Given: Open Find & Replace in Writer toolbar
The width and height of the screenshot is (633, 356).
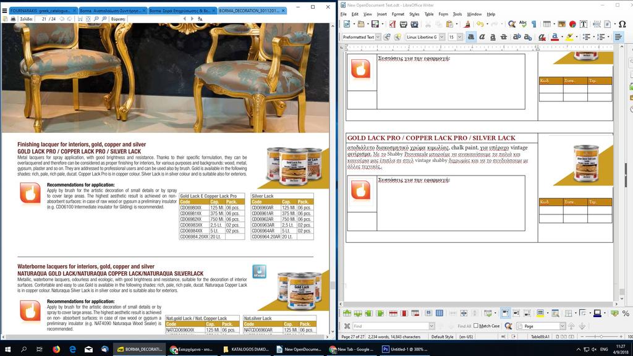Looking at the screenshot, I should (511, 24).
